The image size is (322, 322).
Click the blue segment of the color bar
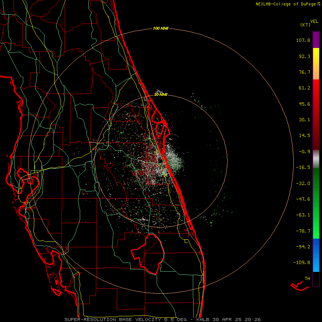[316, 255]
